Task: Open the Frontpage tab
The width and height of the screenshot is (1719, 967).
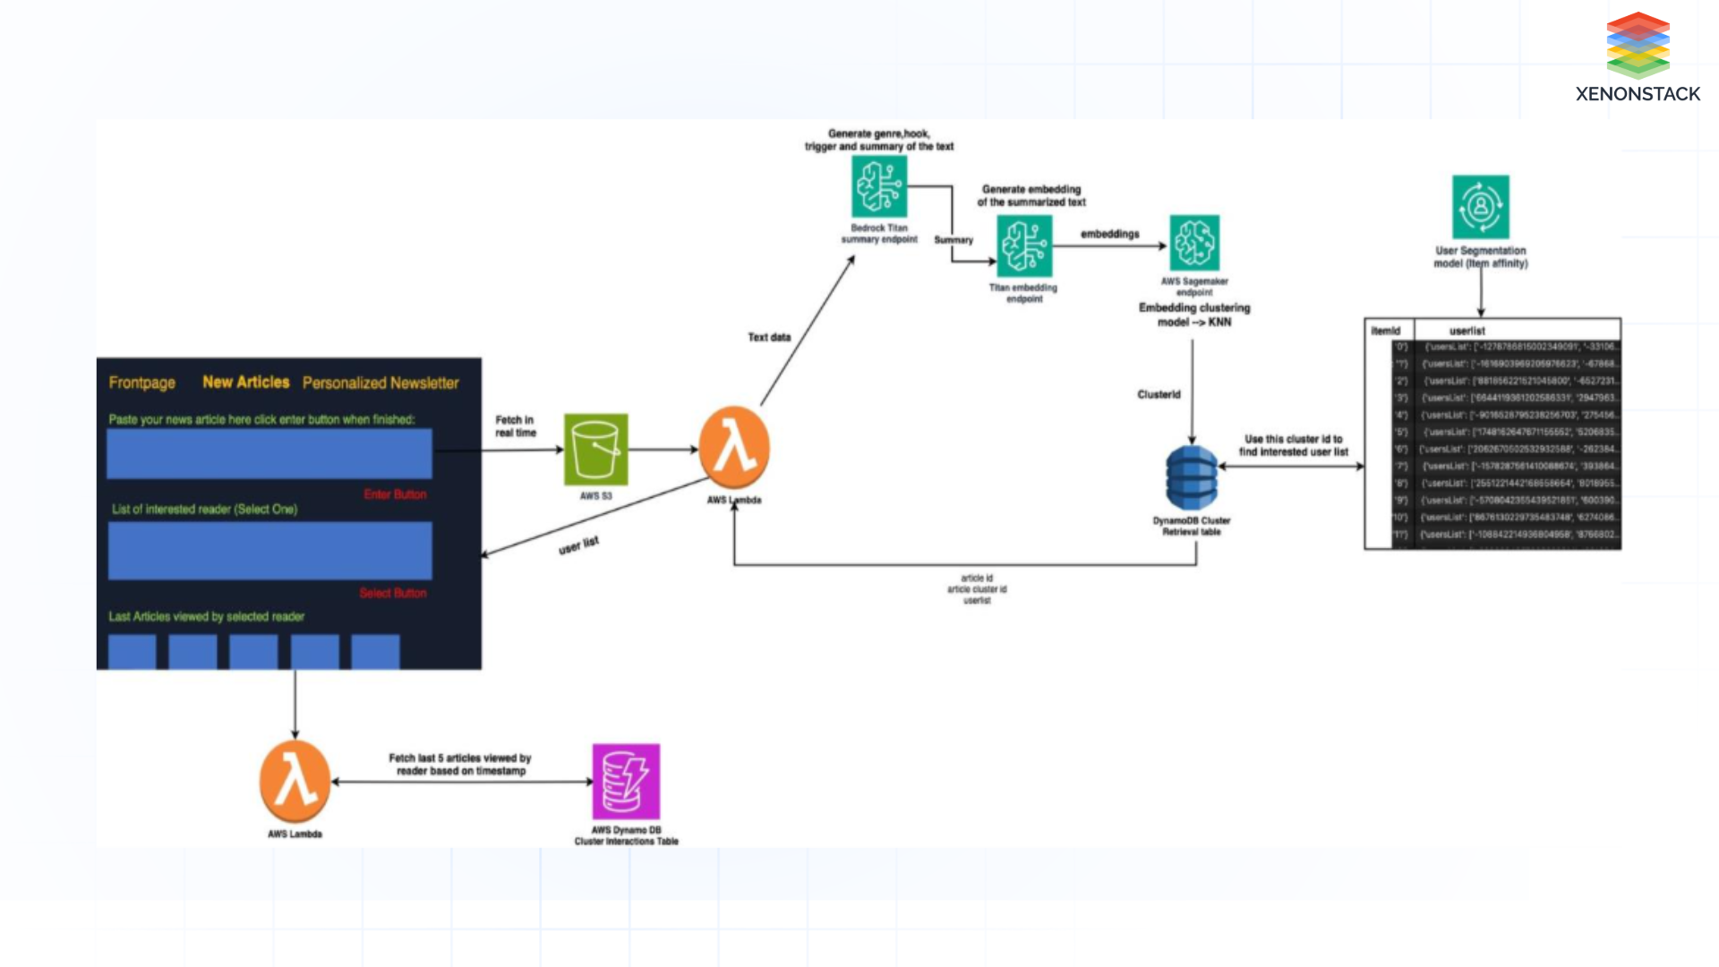Action: (x=142, y=383)
